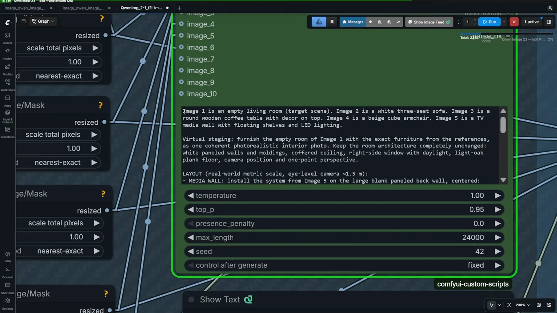Click the star icon next to Manager
This screenshot has height=313, width=557.
tap(370, 22)
